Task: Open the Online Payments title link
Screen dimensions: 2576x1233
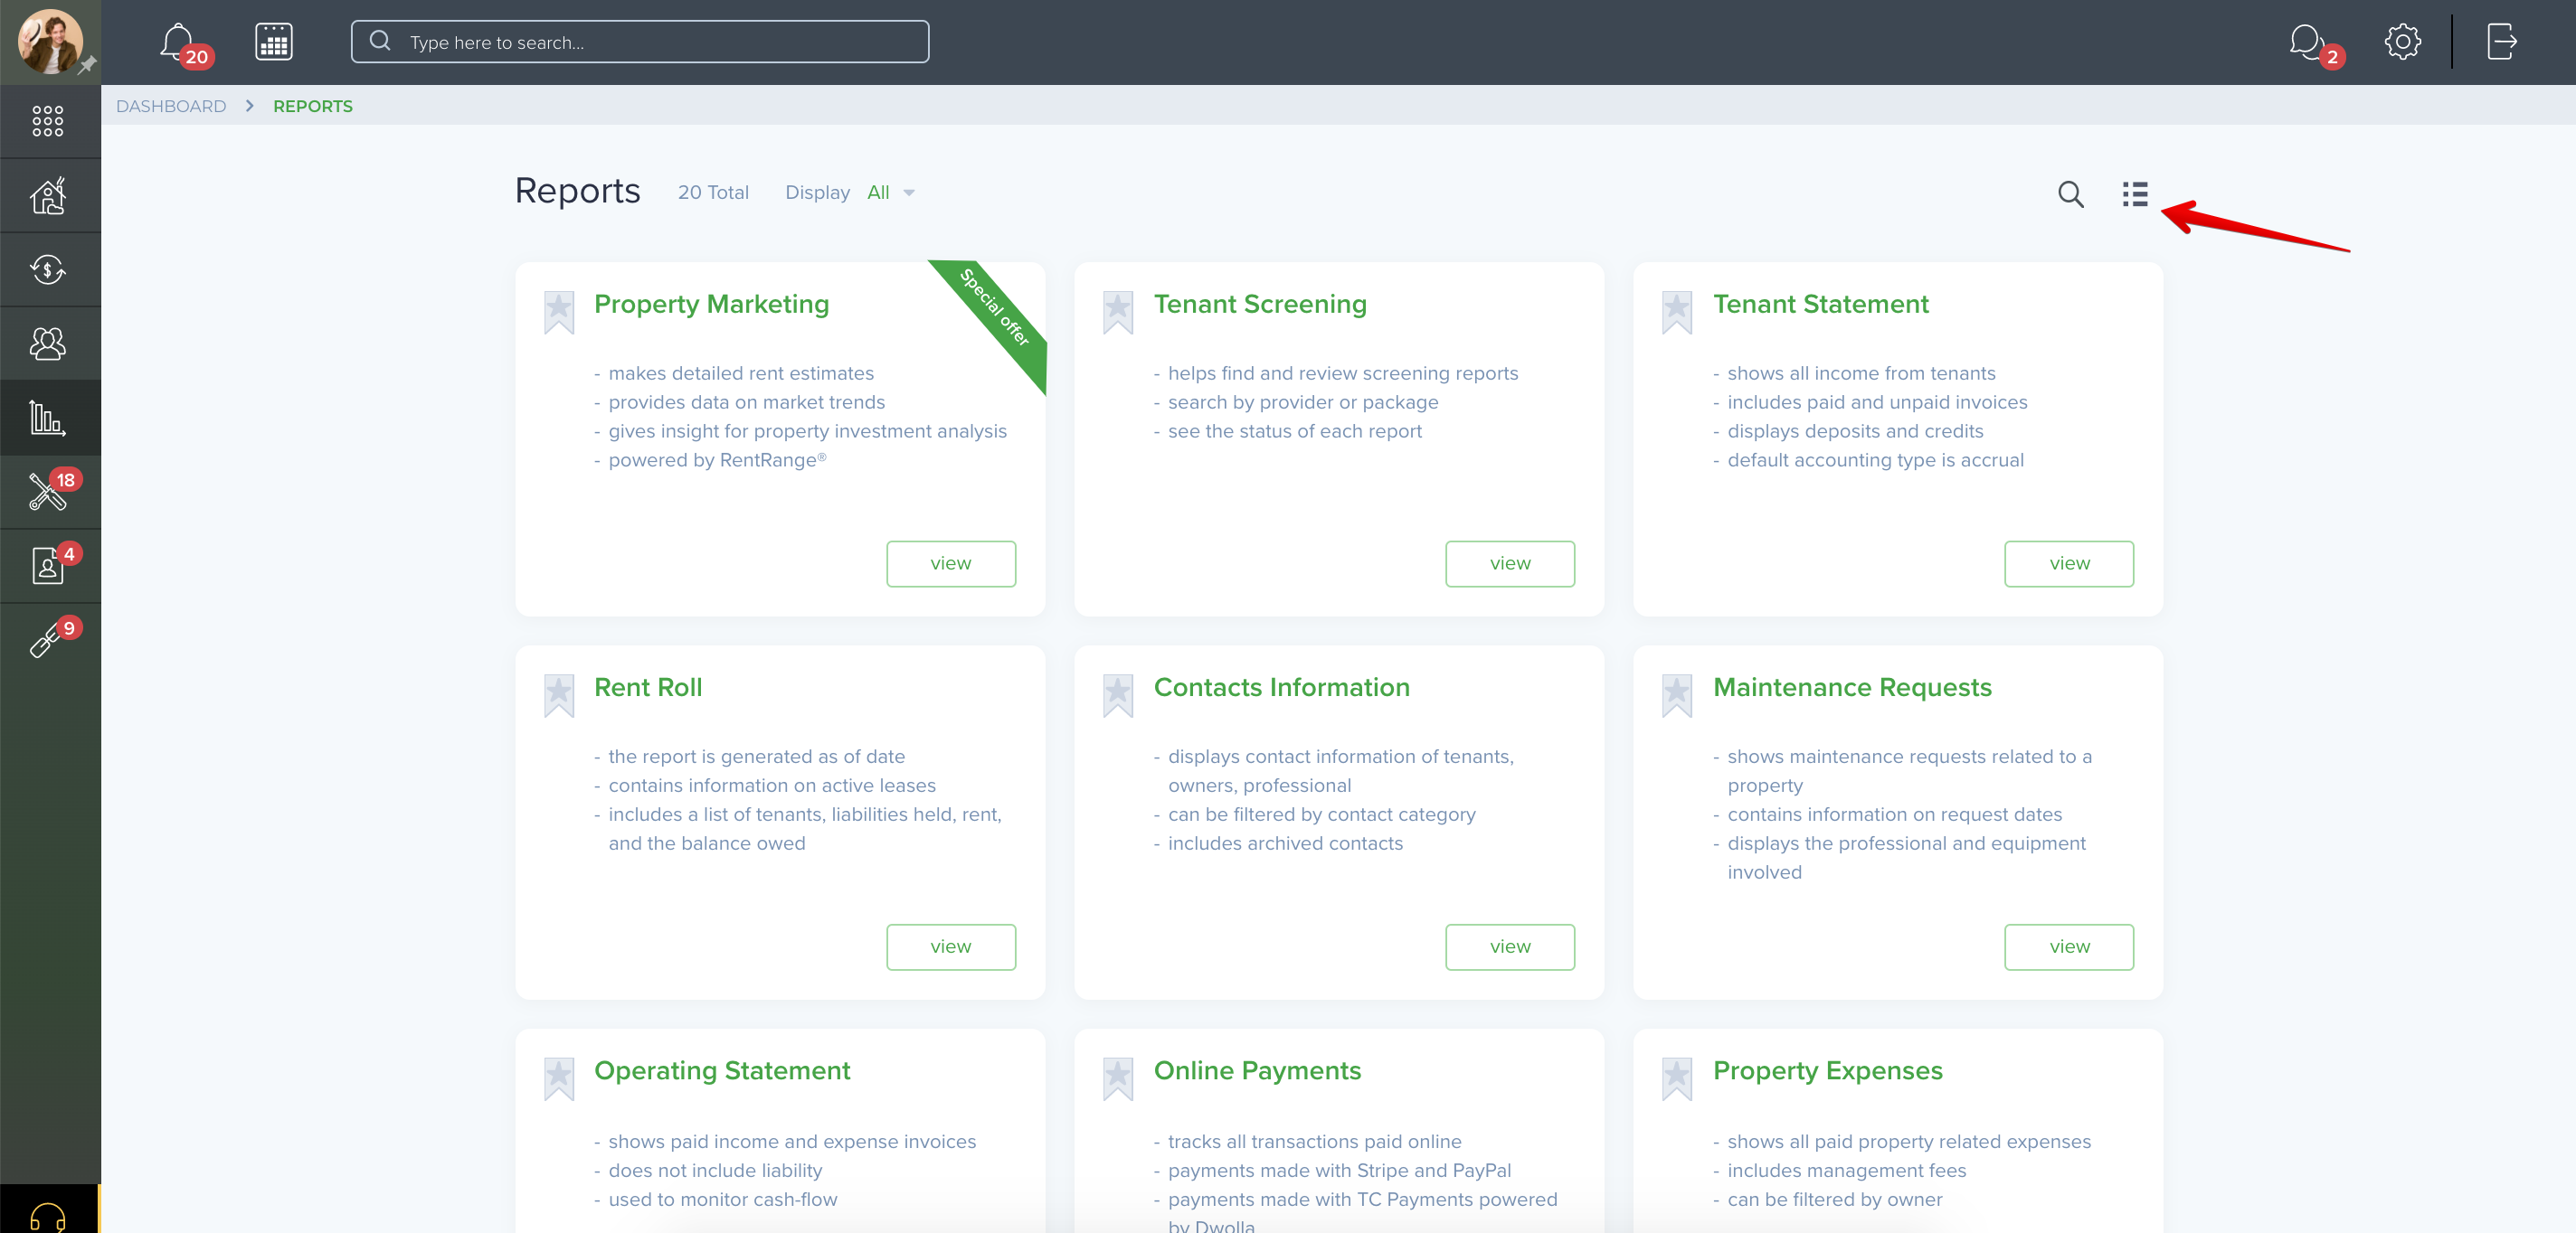Action: click(x=1257, y=1071)
